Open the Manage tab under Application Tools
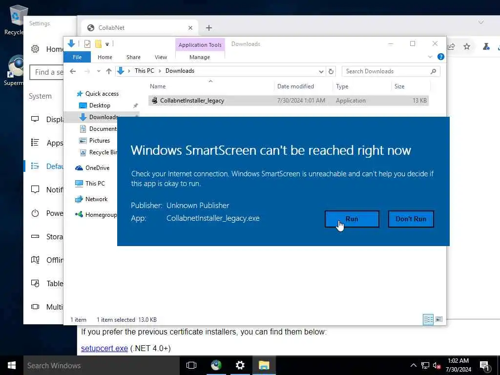Viewport: 500px width, 375px height. click(x=200, y=57)
